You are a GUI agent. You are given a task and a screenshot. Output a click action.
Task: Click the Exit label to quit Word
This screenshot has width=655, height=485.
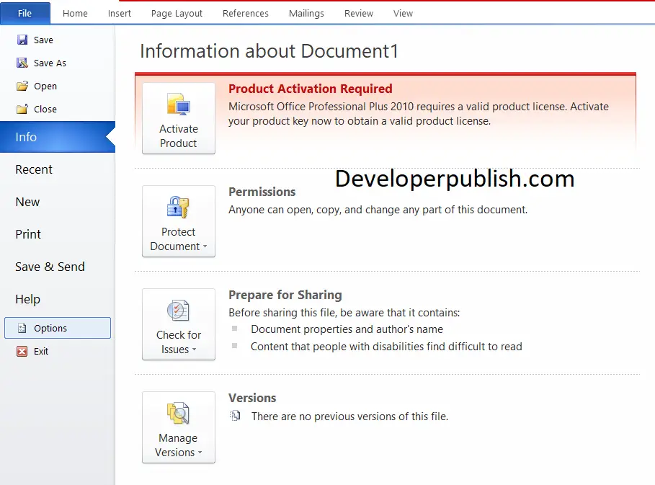tap(41, 352)
